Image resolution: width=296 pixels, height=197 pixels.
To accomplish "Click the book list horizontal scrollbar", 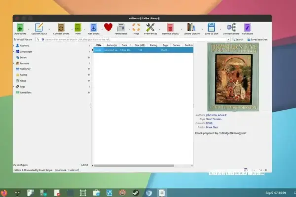I will 134,166.
